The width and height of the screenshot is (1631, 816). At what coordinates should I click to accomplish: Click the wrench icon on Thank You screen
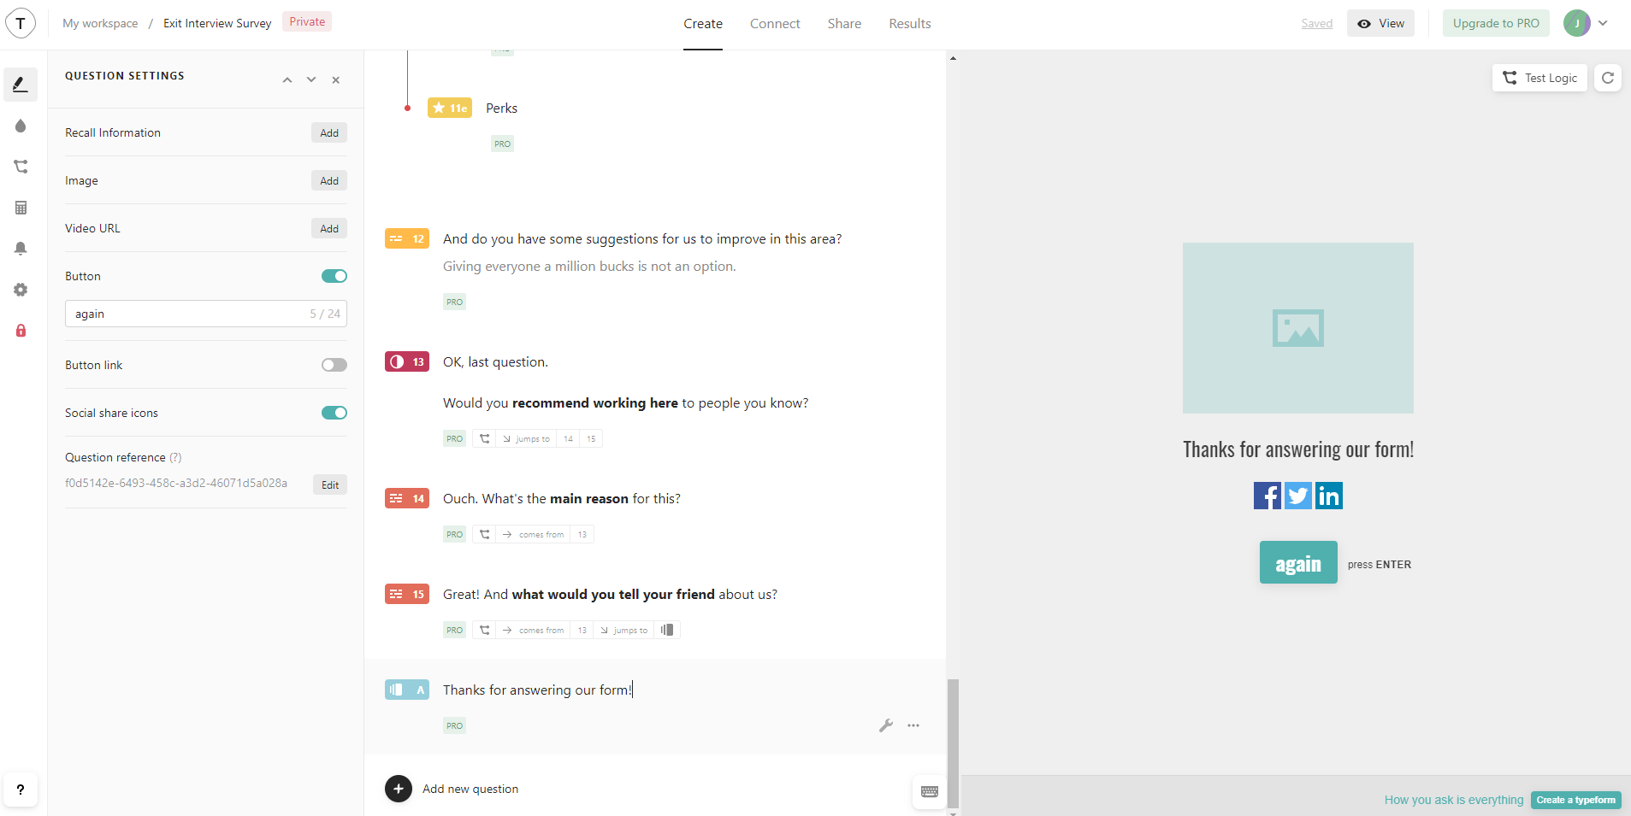[885, 725]
